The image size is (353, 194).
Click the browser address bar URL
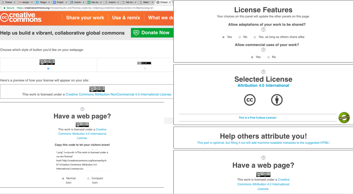click(x=85, y=8)
